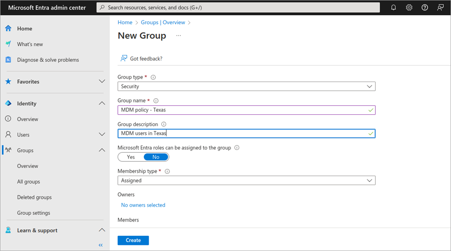Open the help question mark icon

[424, 8]
